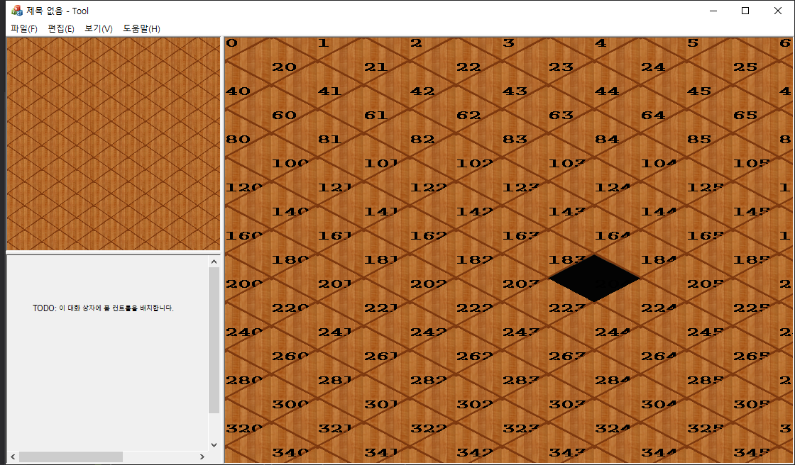
Task: Click the form panel scroll-up arrow
Action: click(x=214, y=262)
